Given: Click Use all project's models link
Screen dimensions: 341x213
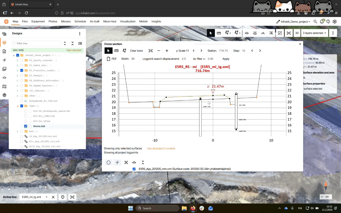Looking at the screenshot, I should pyautogui.click(x=161, y=149).
